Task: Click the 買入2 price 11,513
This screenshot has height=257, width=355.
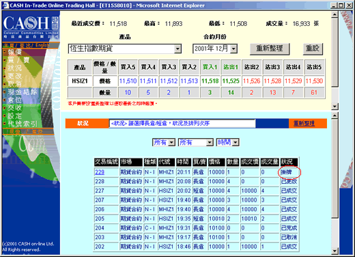Action: [x=189, y=81]
